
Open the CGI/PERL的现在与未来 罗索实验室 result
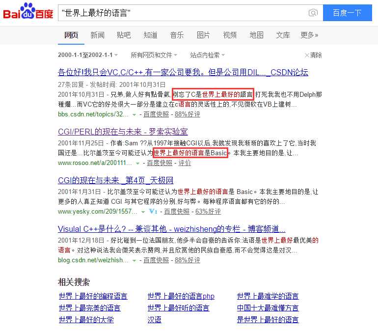pos(123,132)
